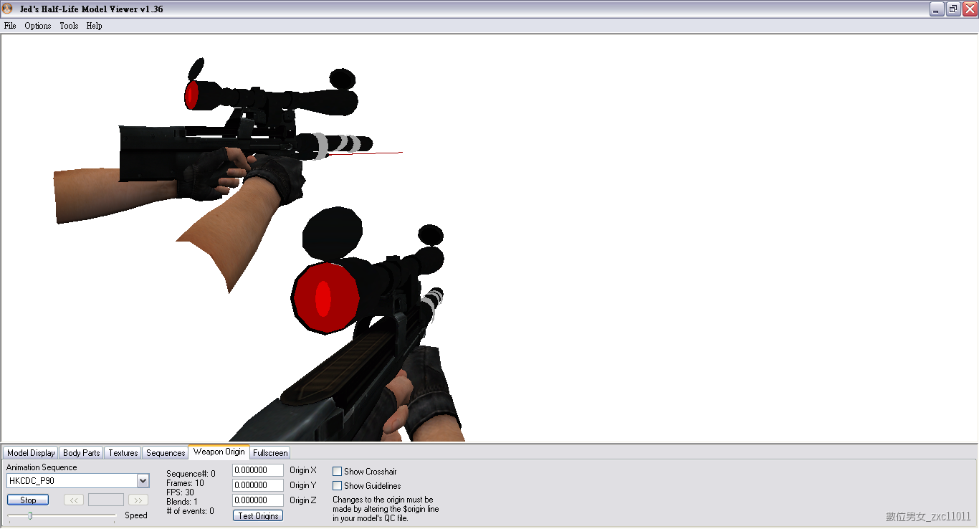
Task: Click the large red scope lens
Action: [326, 297]
